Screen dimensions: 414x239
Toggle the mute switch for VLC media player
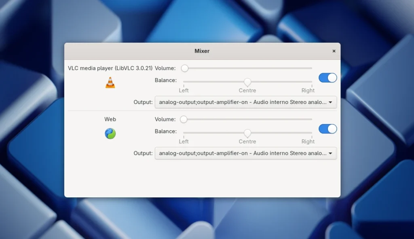click(x=327, y=78)
